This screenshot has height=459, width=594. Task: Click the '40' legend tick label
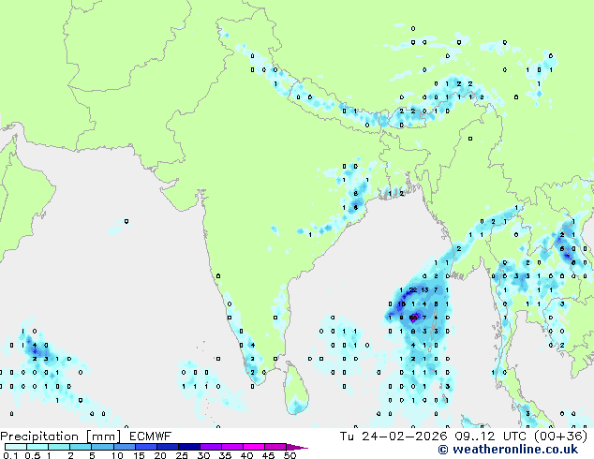click(246, 455)
